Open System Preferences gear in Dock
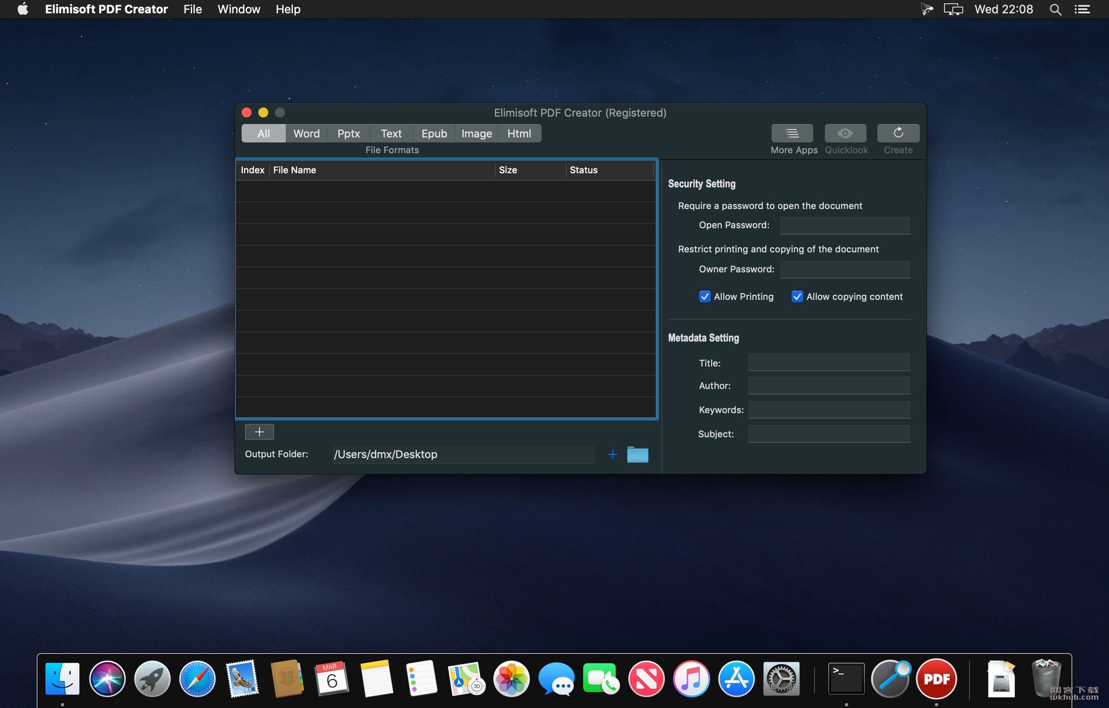The width and height of the screenshot is (1109, 708). (x=781, y=678)
